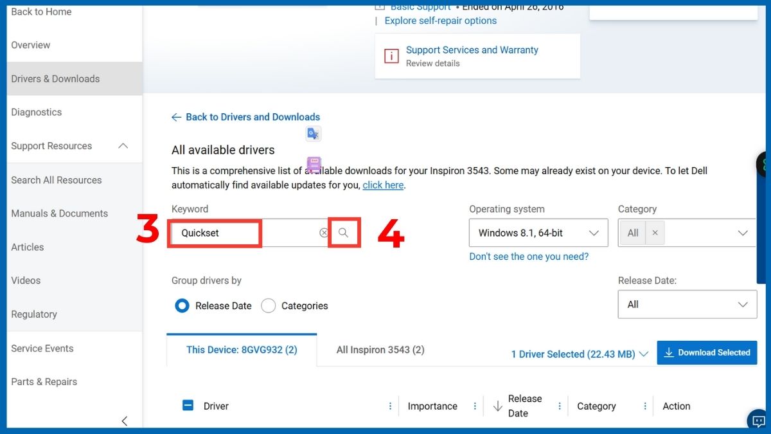The image size is (771, 434).
Task: Open Don't see the one you need? link
Action: point(529,257)
